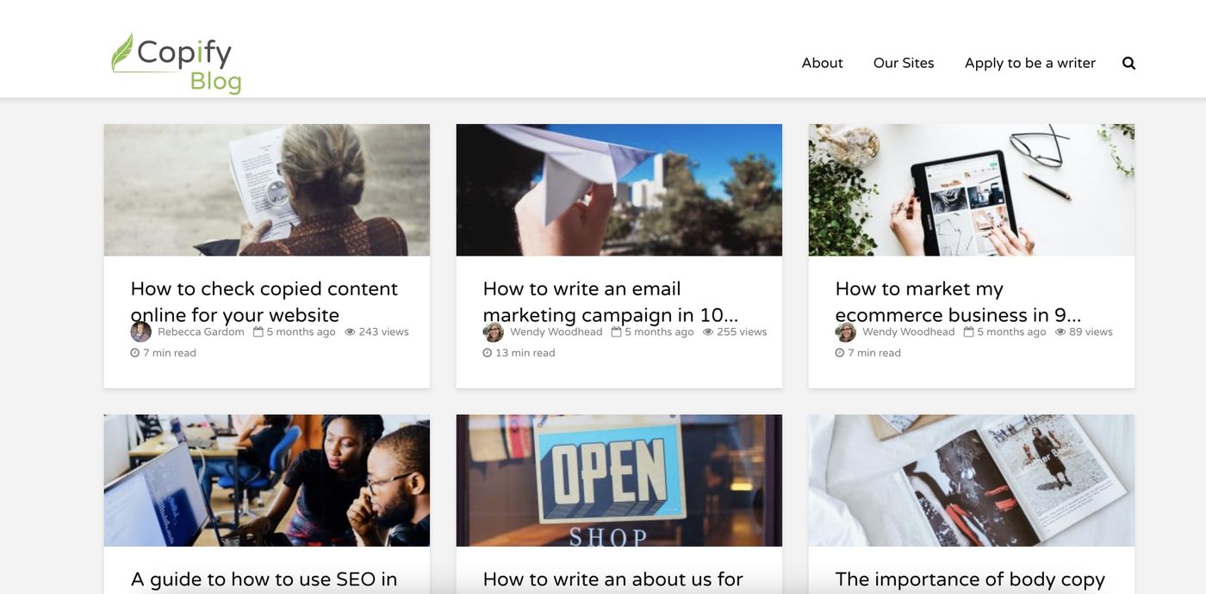Click open magazine thumbnail image
1206x594 pixels.
click(972, 480)
